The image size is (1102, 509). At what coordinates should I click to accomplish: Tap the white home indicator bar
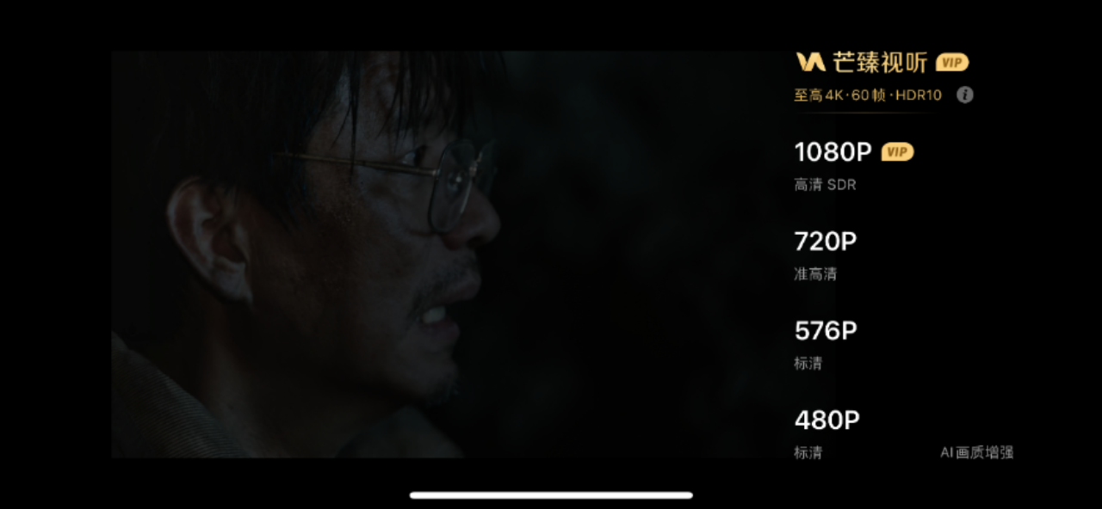pos(551,495)
